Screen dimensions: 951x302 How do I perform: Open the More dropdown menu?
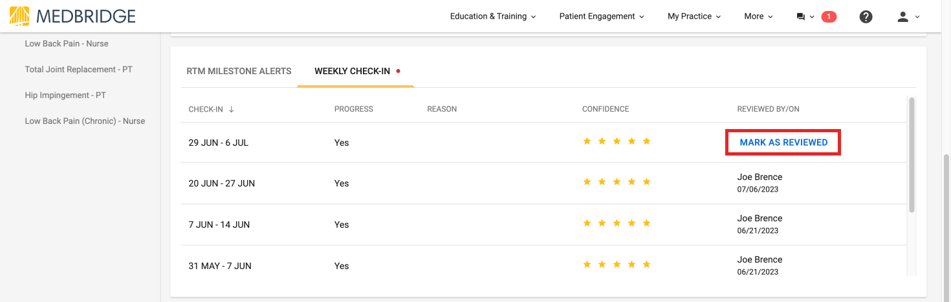point(758,17)
